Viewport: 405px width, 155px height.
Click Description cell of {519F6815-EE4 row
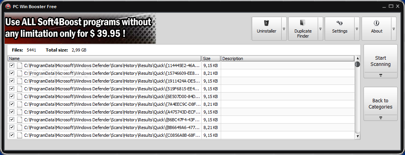288,89
